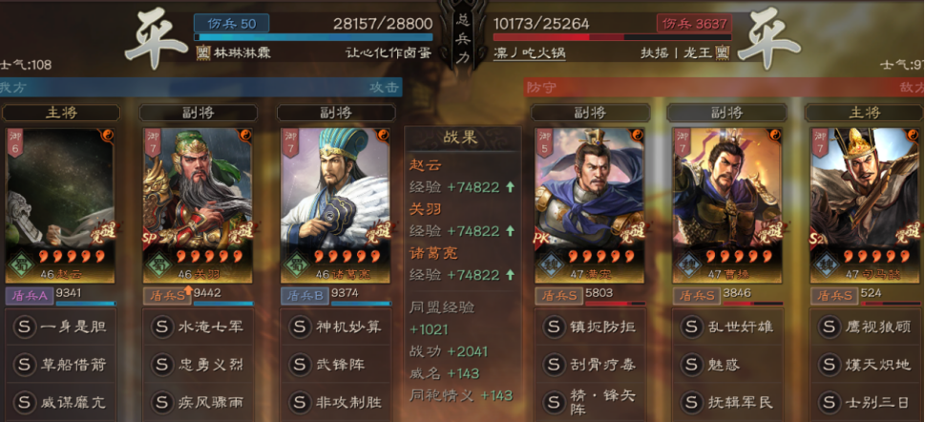Click the green experience arrow under 赵云
This screenshot has height=422, width=925.
pos(510,188)
